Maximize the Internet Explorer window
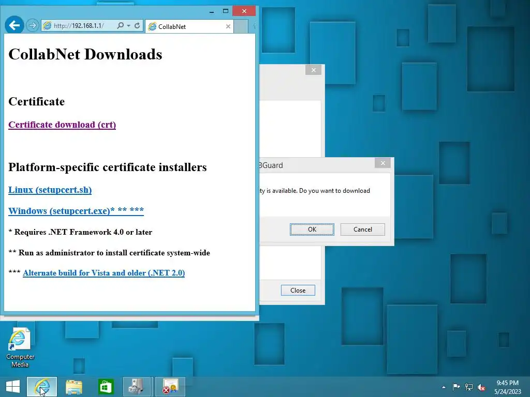The image size is (530, 397). tap(226, 11)
